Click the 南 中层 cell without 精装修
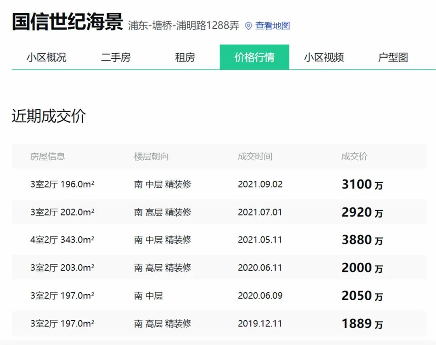436x345 pixels. (148, 295)
